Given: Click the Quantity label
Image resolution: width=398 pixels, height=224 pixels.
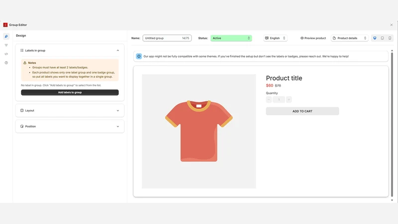Looking at the screenshot, I should pos(272,93).
